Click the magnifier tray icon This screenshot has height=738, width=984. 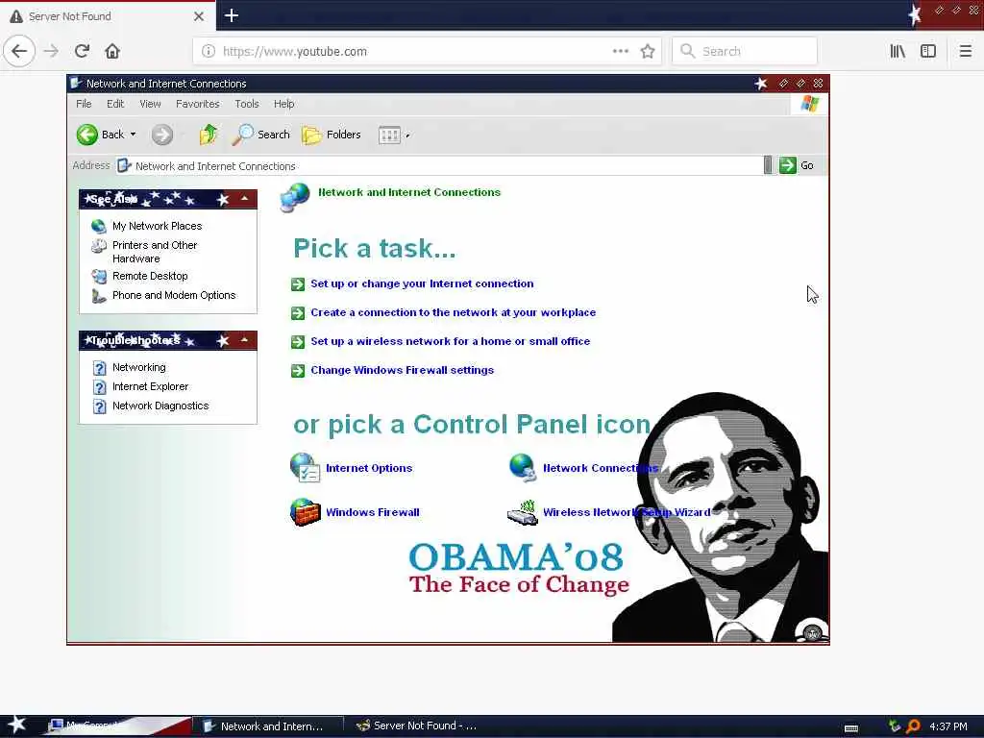tap(913, 726)
